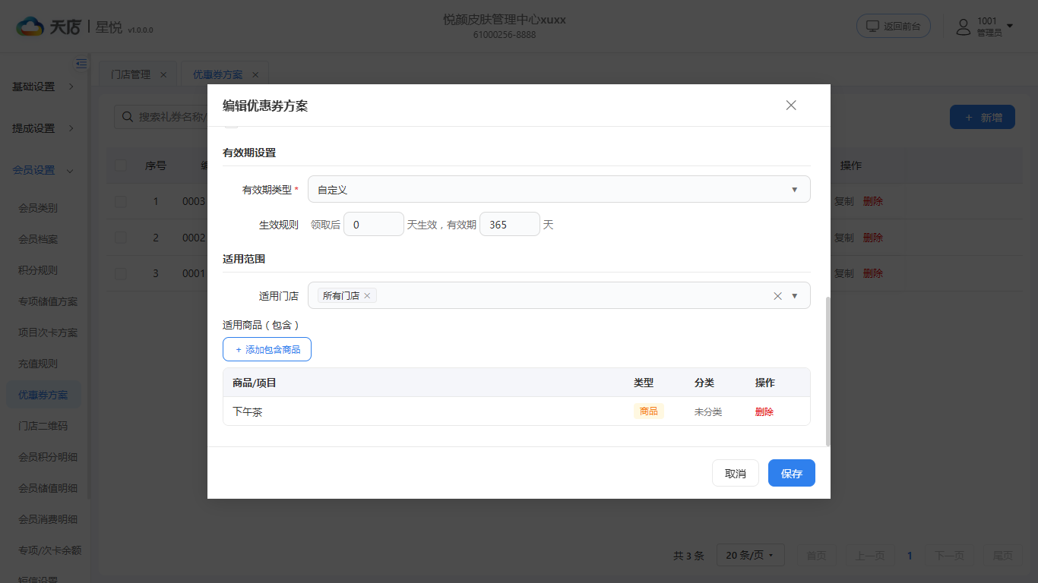Viewport: 1038px width, 583px height.
Task: Expand the 基础设置 menu
Action: point(44,87)
